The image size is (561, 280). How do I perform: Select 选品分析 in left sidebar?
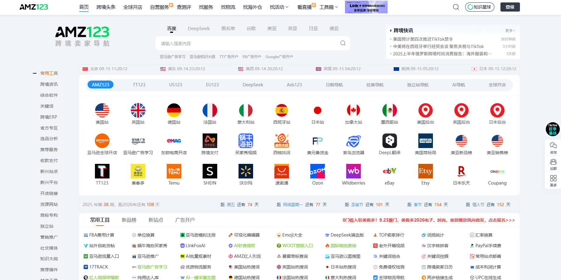49,139
